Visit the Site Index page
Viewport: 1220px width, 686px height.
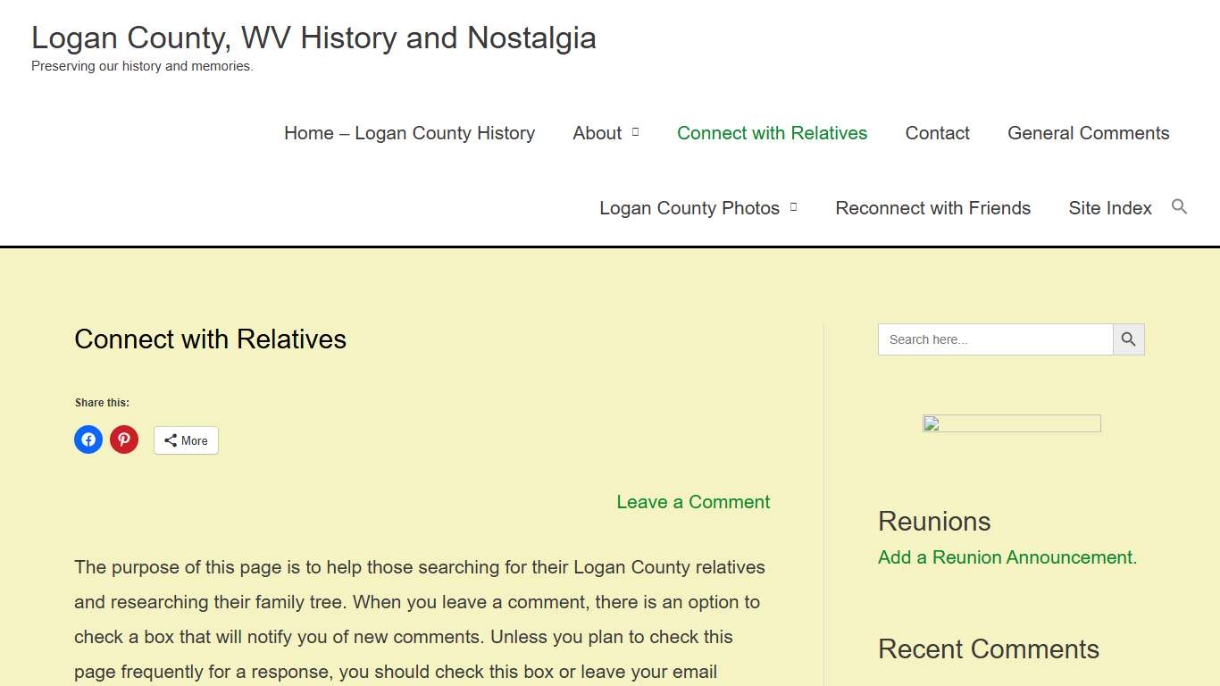pos(1109,207)
